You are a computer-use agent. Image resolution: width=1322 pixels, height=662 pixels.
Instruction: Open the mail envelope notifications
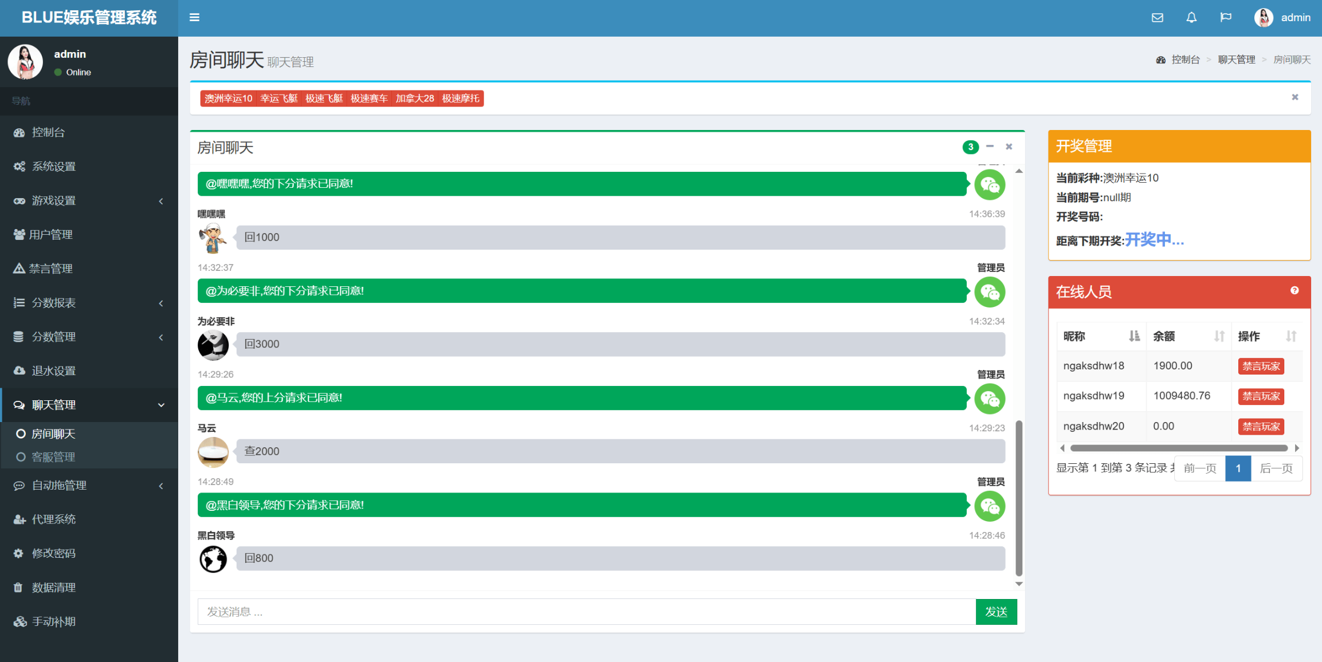1157,17
